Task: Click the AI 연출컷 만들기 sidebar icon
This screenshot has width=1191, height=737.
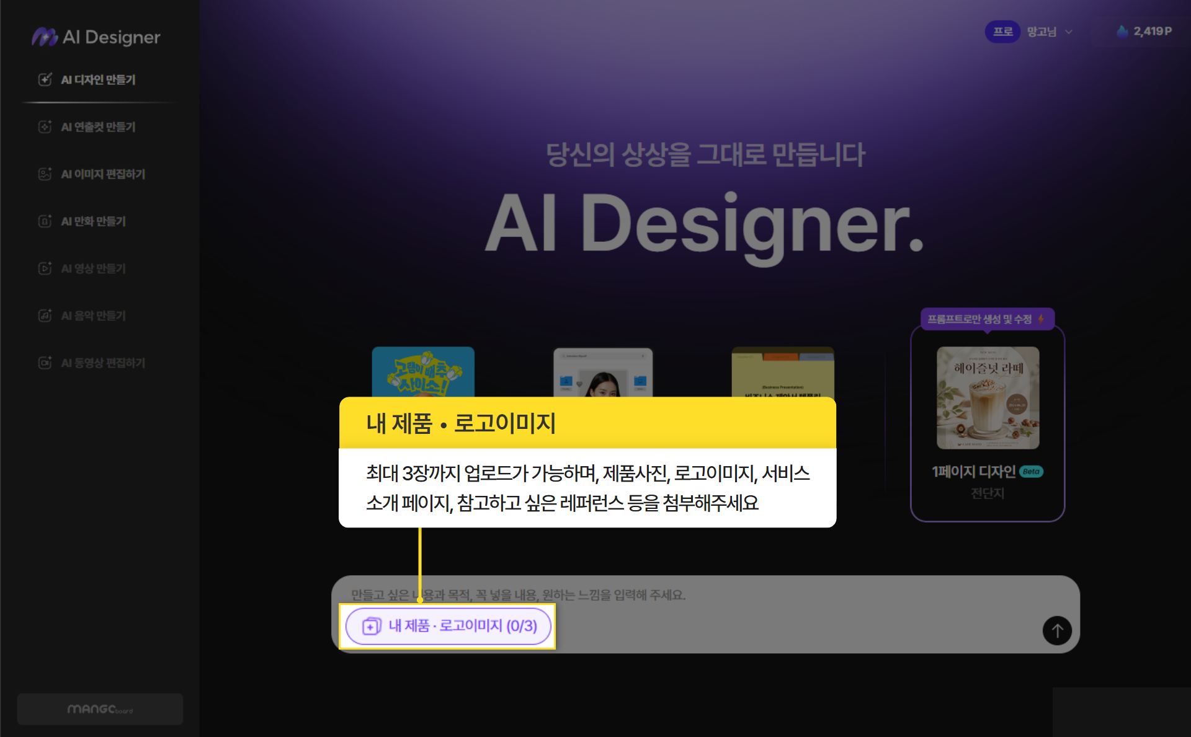Action: click(45, 127)
